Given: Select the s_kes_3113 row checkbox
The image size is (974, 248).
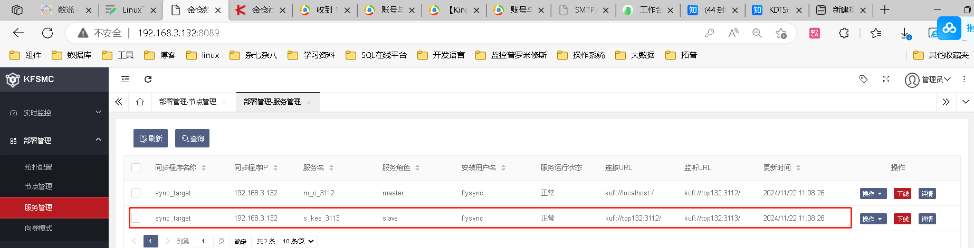Looking at the screenshot, I should pyautogui.click(x=136, y=218).
